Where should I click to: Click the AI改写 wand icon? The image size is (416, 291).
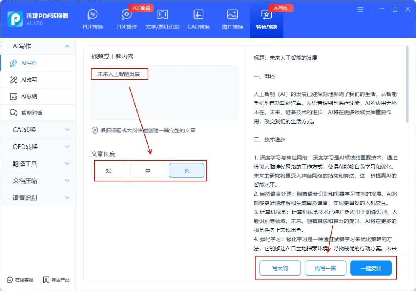click(13, 80)
